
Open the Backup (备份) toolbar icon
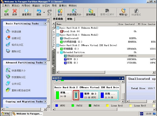60,11
